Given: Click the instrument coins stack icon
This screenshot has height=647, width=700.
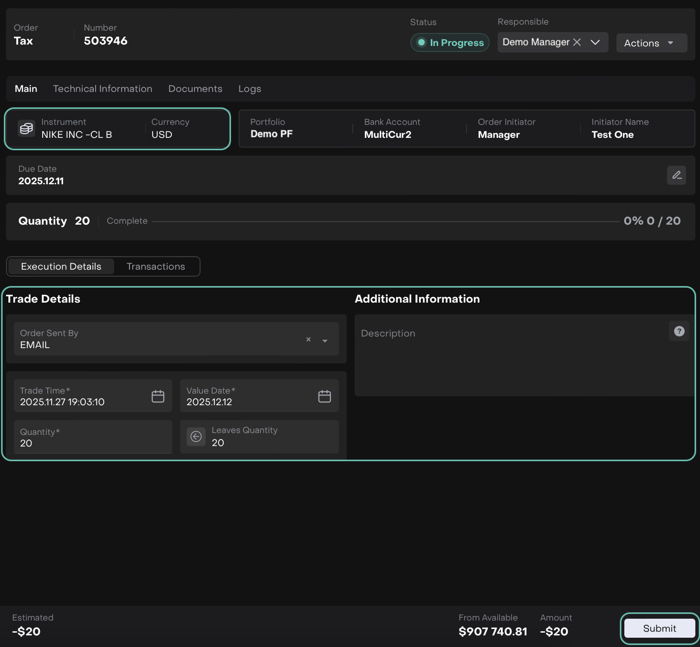Looking at the screenshot, I should [26, 129].
